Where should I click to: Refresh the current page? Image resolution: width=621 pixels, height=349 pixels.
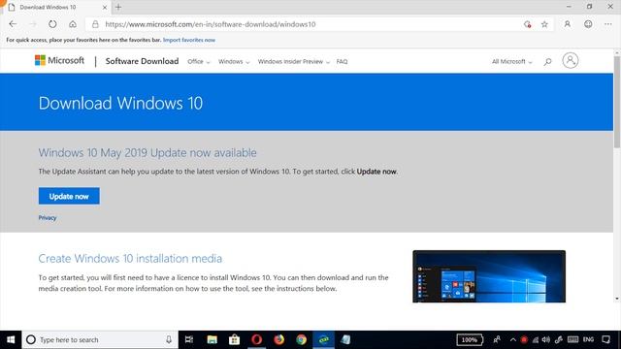tap(52, 24)
